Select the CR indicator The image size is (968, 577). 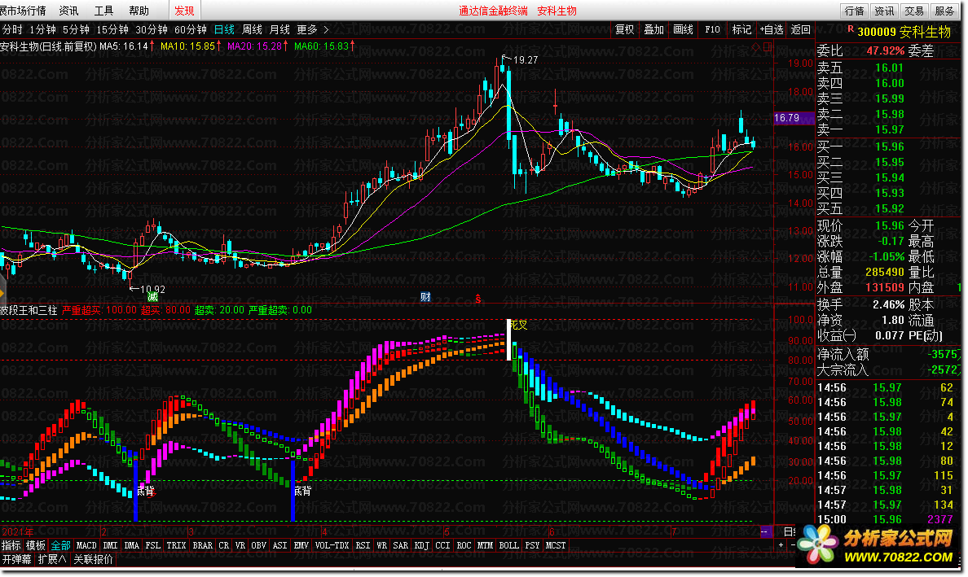coord(223,545)
